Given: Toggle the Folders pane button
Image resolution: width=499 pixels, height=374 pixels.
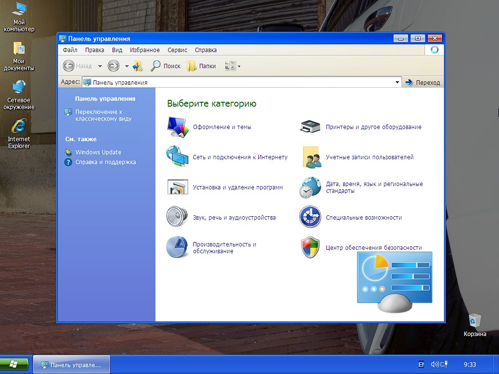Looking at the screenshot, I should pos(201,66).
